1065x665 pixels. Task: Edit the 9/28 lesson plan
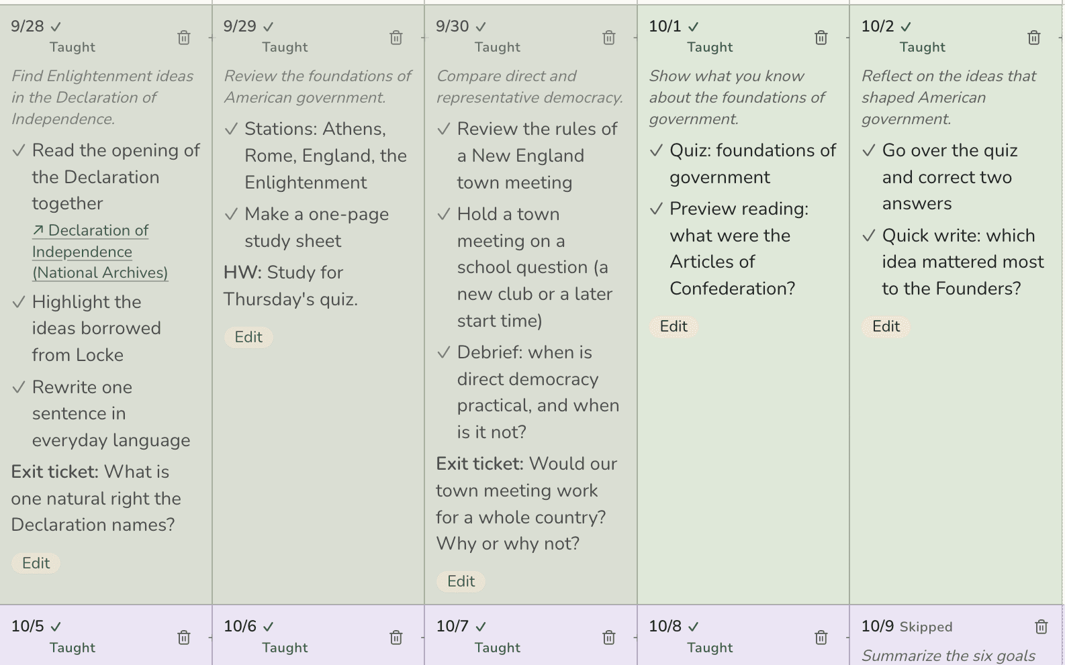[x=36, y=563]
